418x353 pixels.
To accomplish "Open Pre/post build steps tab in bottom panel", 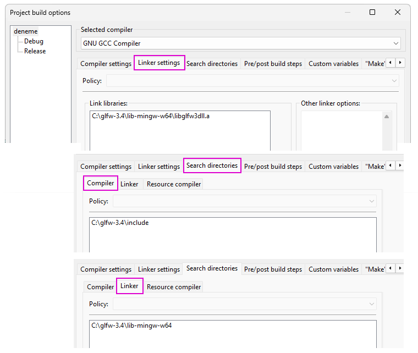I will pos(273,269).
